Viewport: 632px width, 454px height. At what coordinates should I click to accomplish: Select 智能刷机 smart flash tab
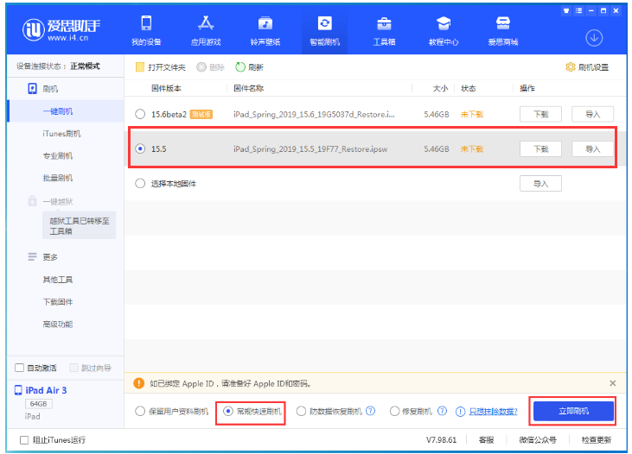coord(324,30)
